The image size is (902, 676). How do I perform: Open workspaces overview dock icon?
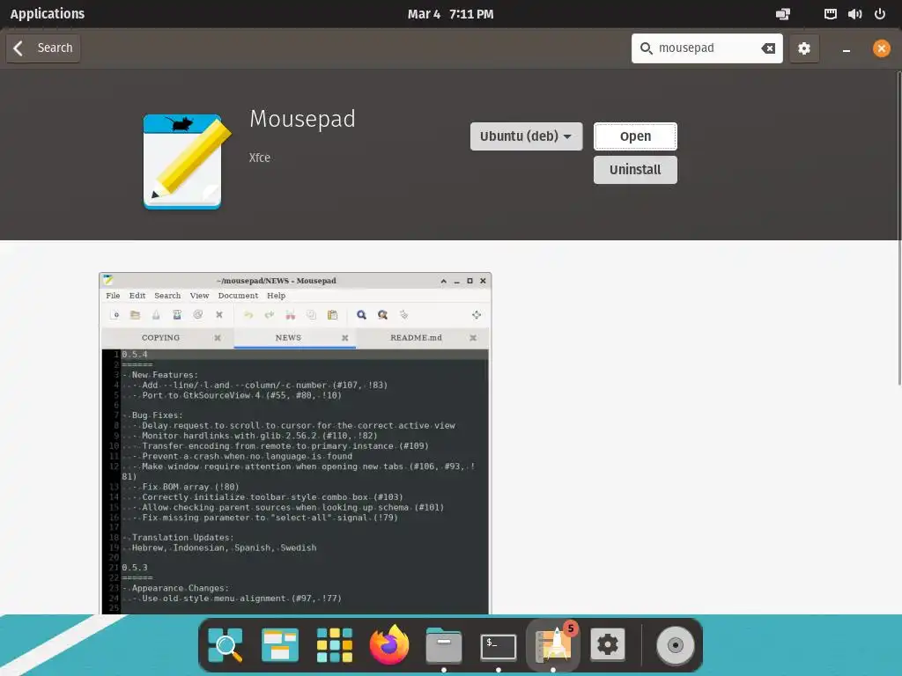(x=279, y=645)
